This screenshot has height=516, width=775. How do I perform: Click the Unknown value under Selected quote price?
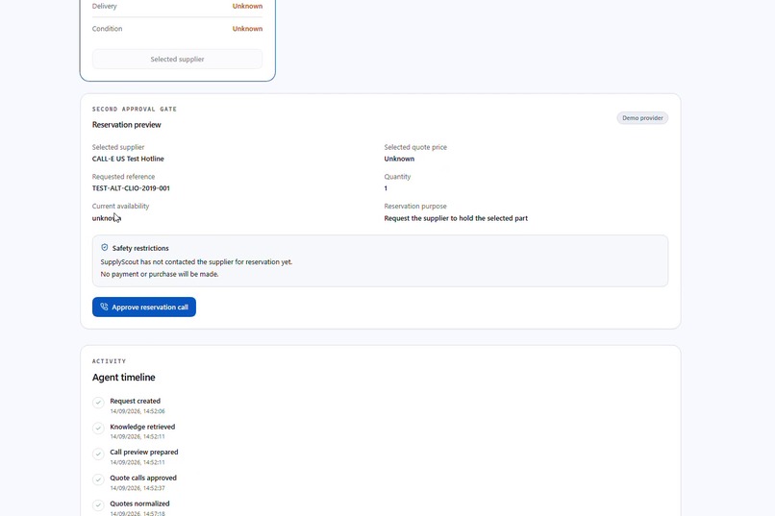[x=399, y=159]
